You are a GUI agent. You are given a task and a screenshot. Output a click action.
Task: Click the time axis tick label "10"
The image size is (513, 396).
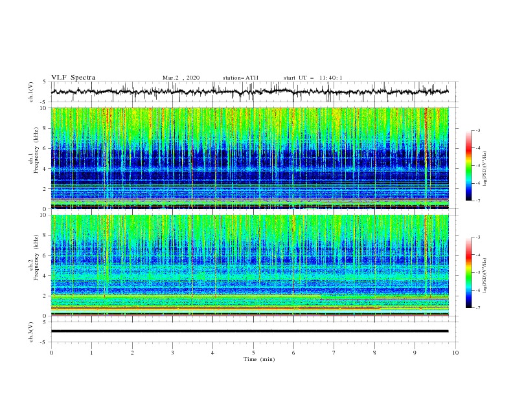(455, 353)
